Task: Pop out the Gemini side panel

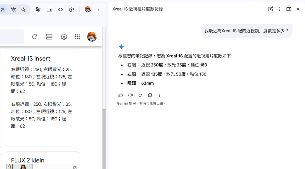Action: (289, 9)
